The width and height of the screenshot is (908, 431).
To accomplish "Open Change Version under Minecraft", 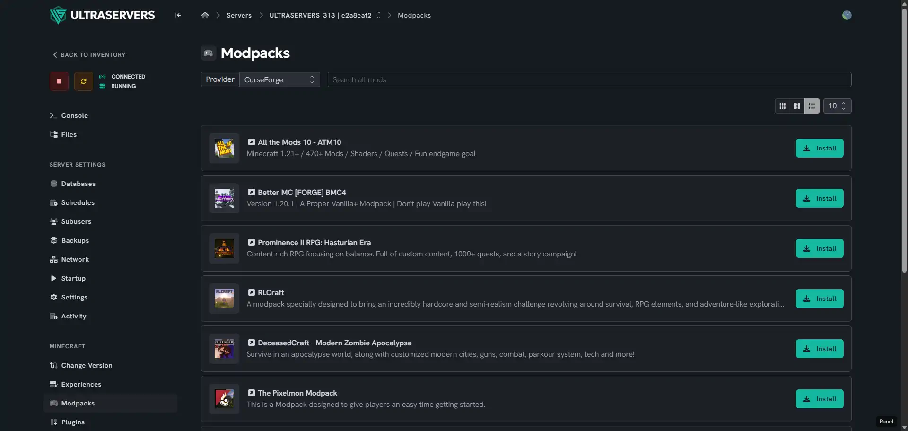I will pyautogui.click(x=81, y=365).
